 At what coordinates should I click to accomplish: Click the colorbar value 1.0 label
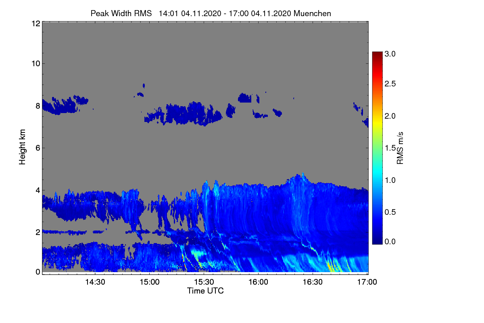390,180
